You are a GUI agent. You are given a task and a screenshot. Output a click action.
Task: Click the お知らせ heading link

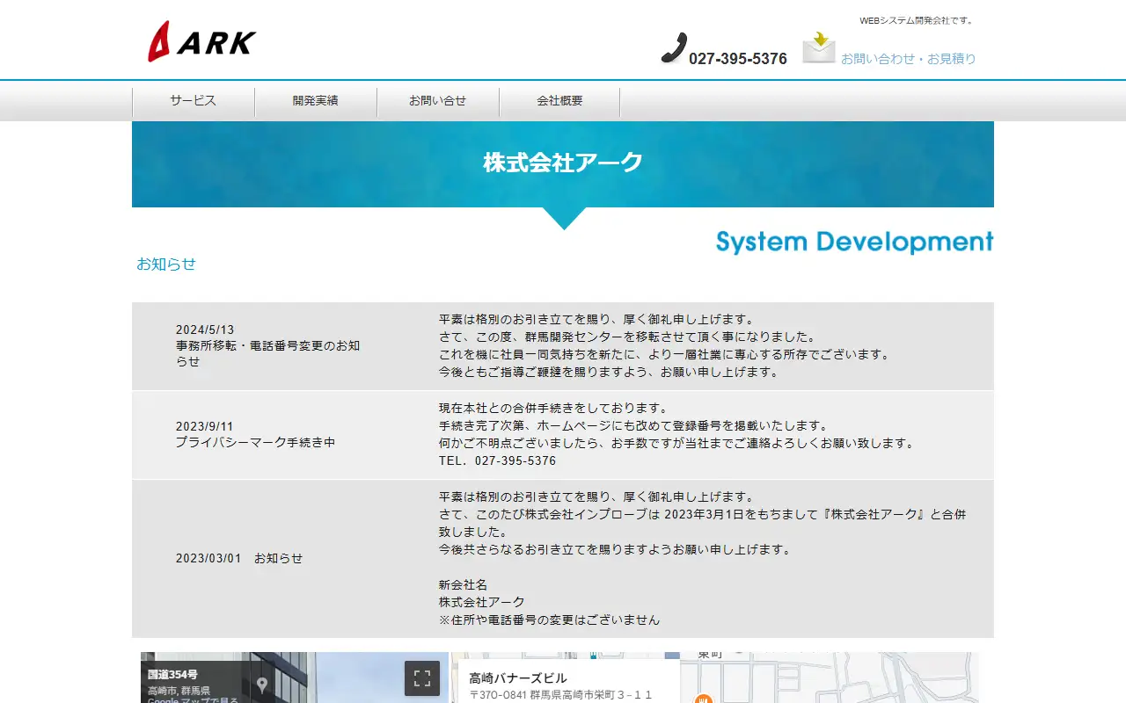coord(166,264)
